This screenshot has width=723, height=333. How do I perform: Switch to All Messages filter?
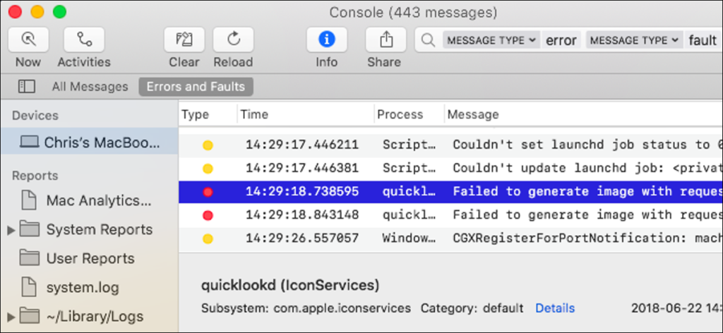[90, 87]
